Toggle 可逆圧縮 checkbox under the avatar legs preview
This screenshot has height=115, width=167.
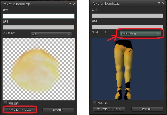[x=95, y=103]
